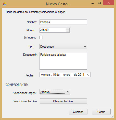Screen dimensions: 116x120
Task: Expand the Fecha date picker arrow
Action: tap(88, 75)
